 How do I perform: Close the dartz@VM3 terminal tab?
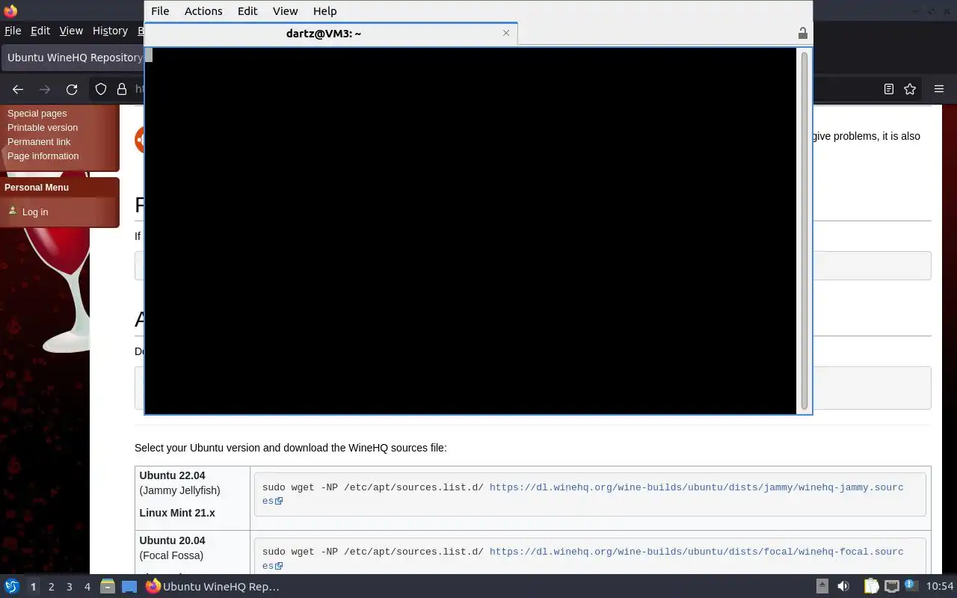[506, 33]
